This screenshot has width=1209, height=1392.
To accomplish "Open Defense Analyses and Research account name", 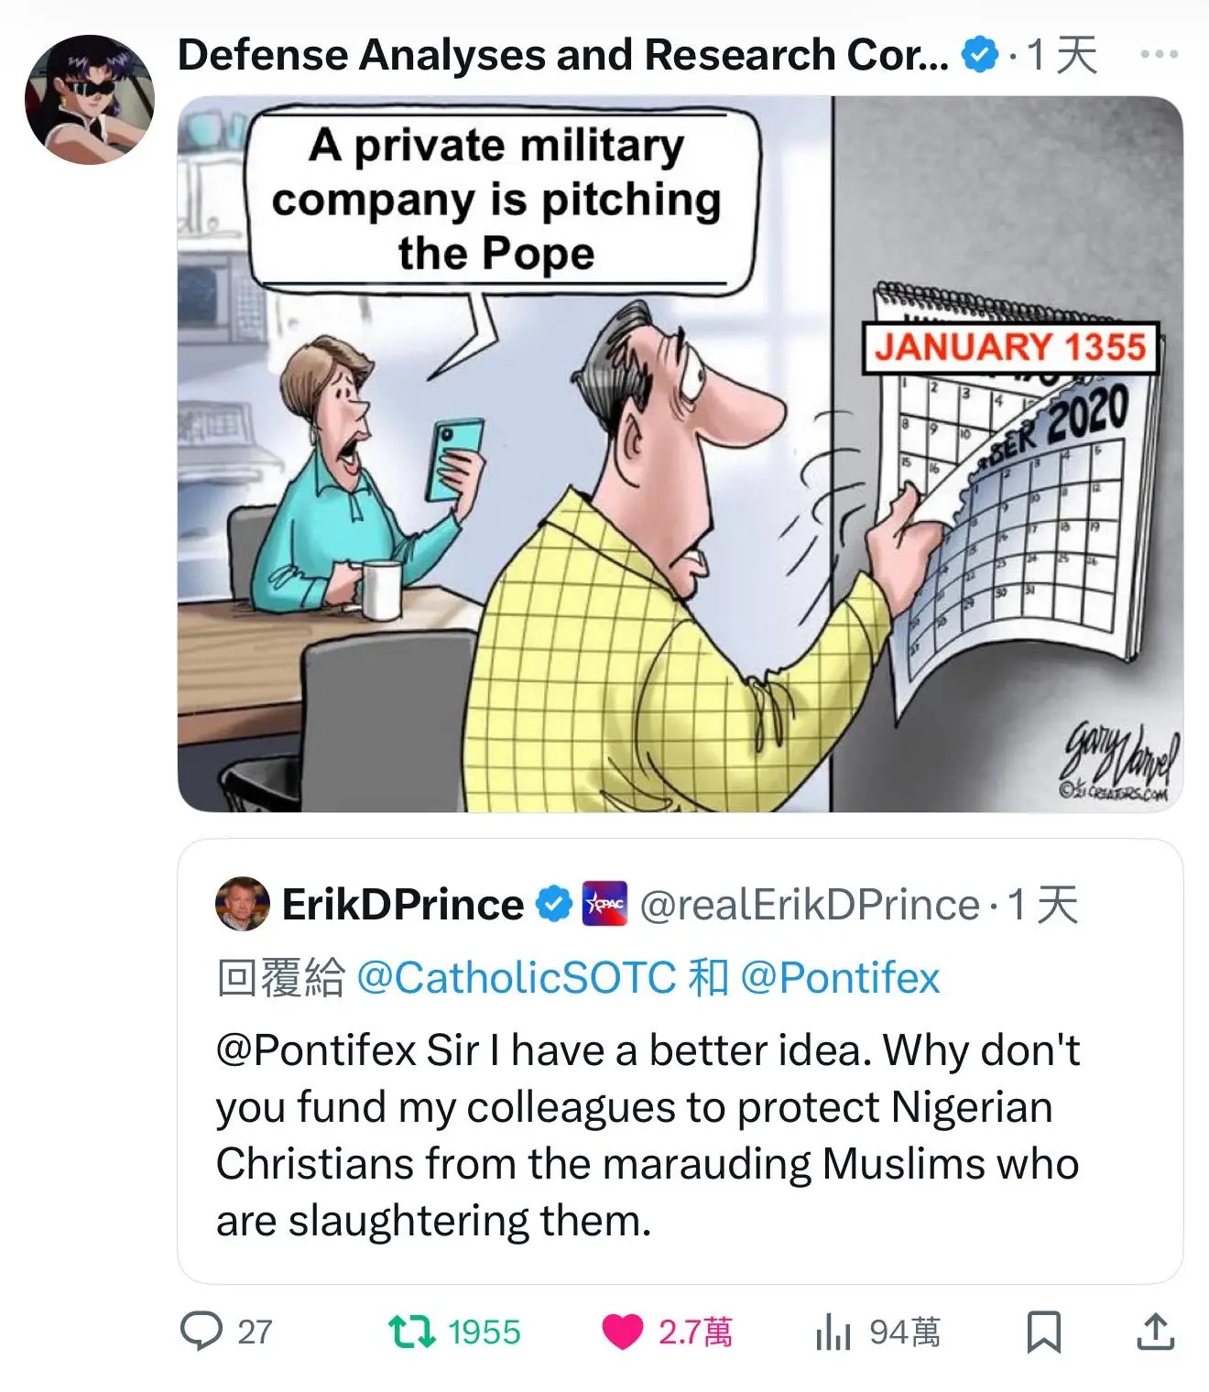I will click(562, 55).
